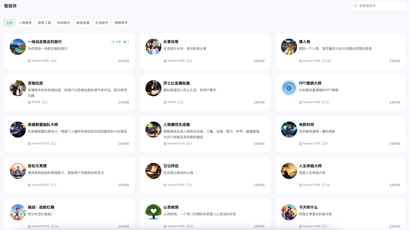Open the 乐享向导 avatar image
The height and width of the screenshot is (230, 410).
[153, 47]
